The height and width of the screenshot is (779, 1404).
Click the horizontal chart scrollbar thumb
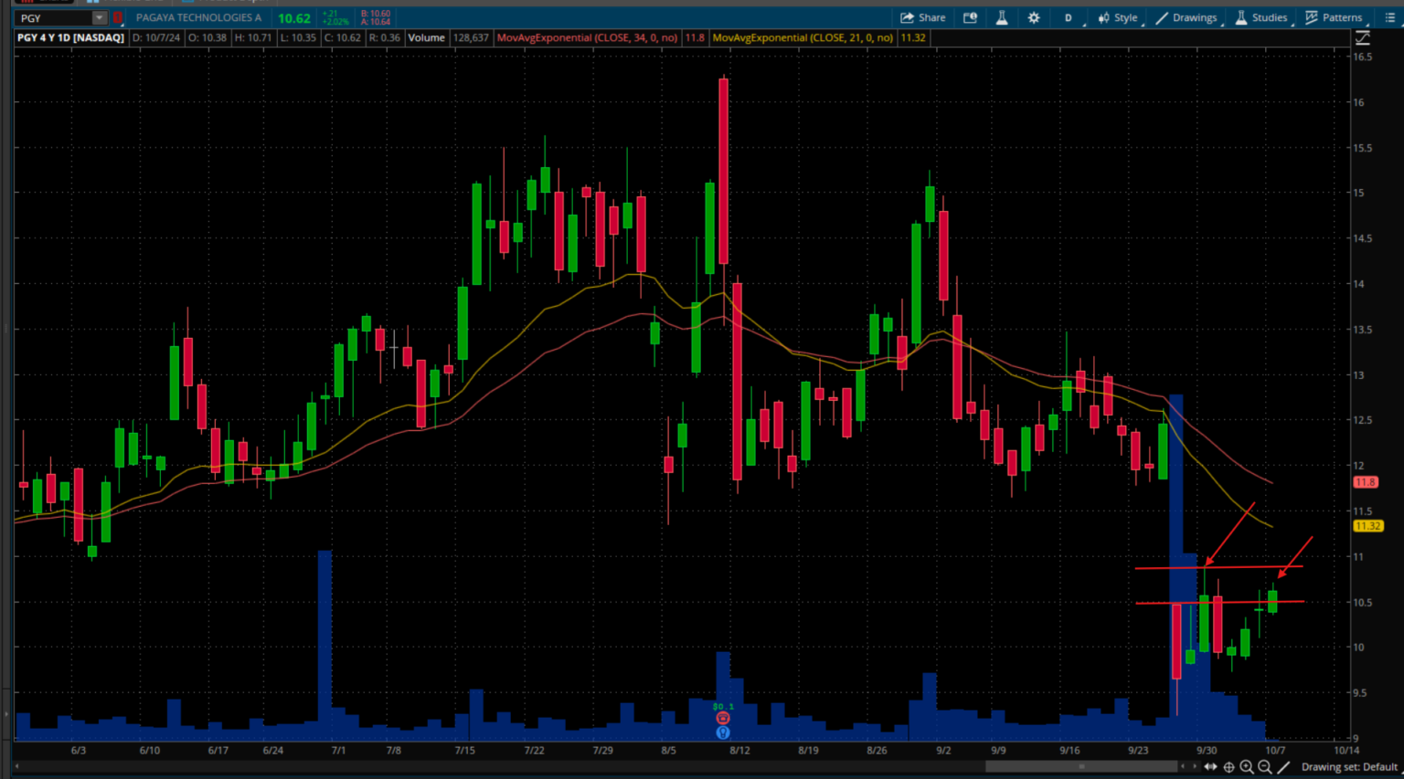point(1081,767)
